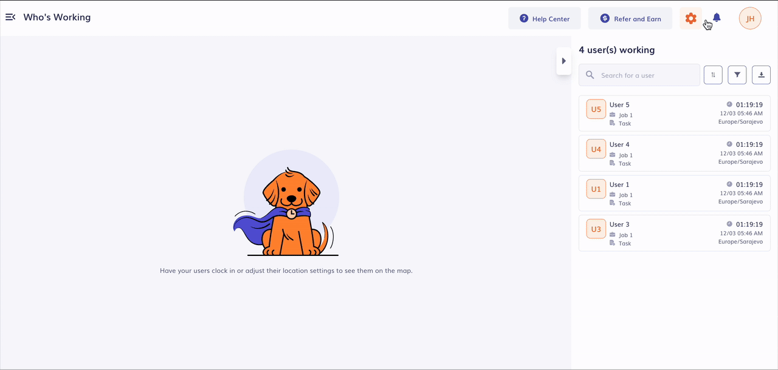Click User 5's timer 01:19:19
The image size is (778, 370).
(749, 105)
